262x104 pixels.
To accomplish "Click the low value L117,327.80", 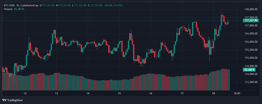I will [79, 6].
